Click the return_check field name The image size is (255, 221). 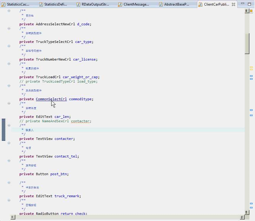click(x=73, y=214)
